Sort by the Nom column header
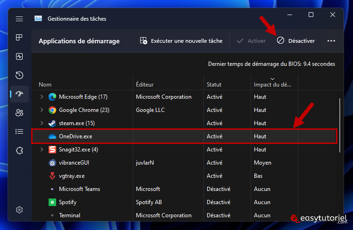Image resolution: width=353 pixels, height=230 pixels. [45, 85]
